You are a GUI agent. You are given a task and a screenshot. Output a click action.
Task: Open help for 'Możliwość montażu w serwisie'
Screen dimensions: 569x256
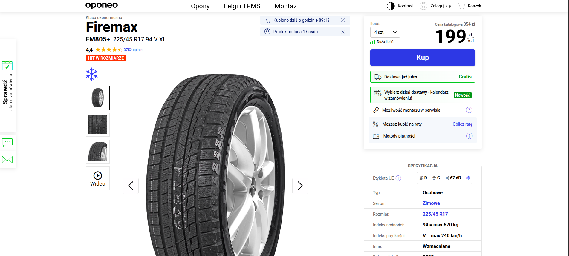point(469,110)
